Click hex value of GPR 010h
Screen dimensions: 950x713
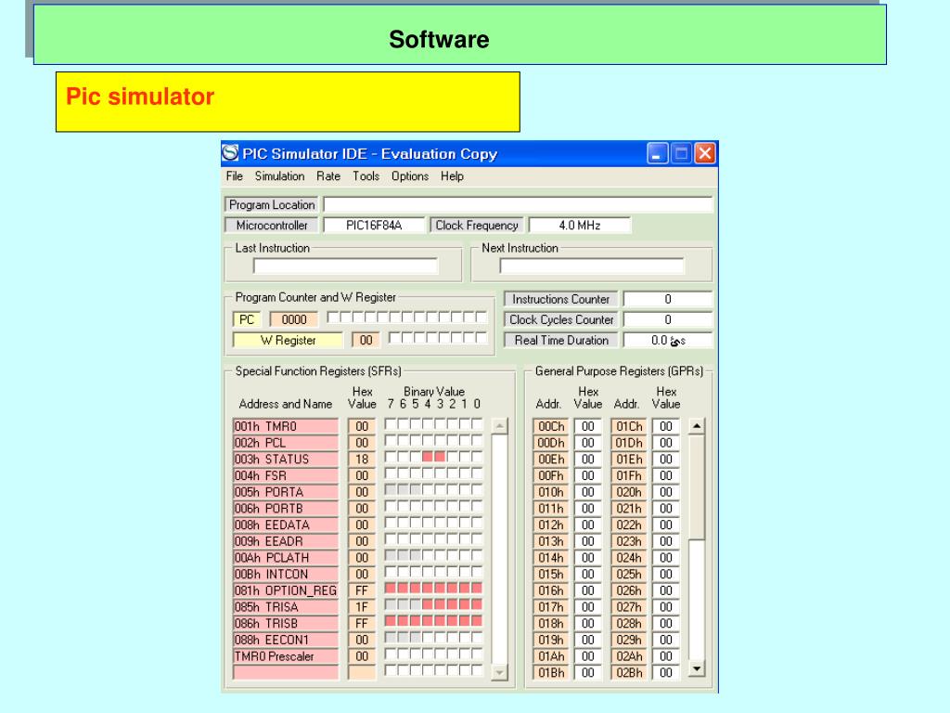click(x=587, y=492)
